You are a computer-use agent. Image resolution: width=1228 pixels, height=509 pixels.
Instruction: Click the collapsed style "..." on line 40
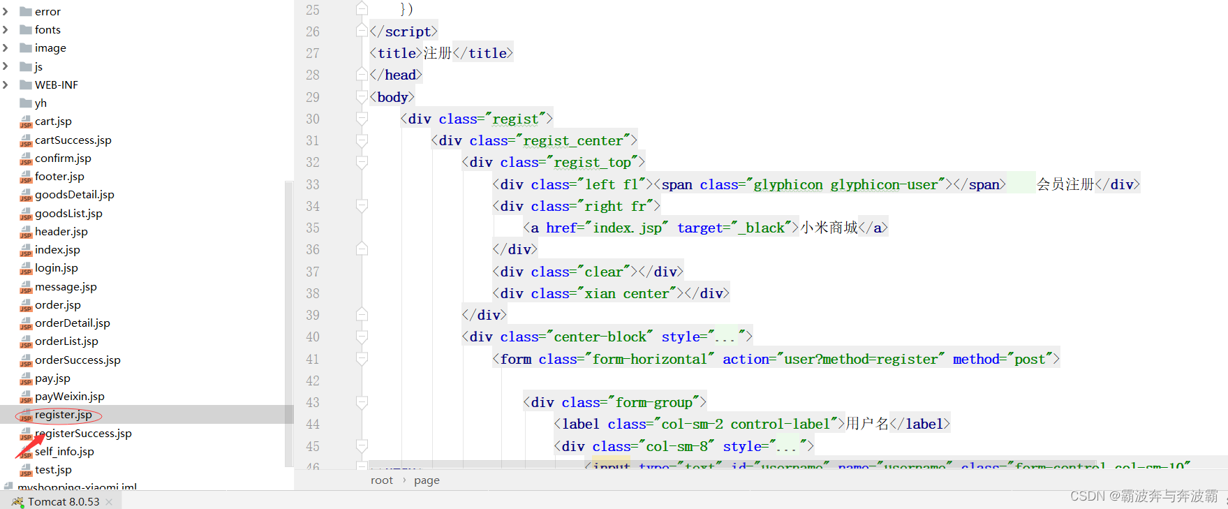pos(726,338)
